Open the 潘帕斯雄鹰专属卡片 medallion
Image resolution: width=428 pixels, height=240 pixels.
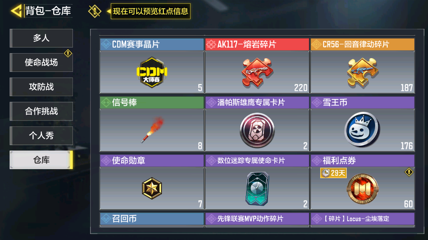257,130
